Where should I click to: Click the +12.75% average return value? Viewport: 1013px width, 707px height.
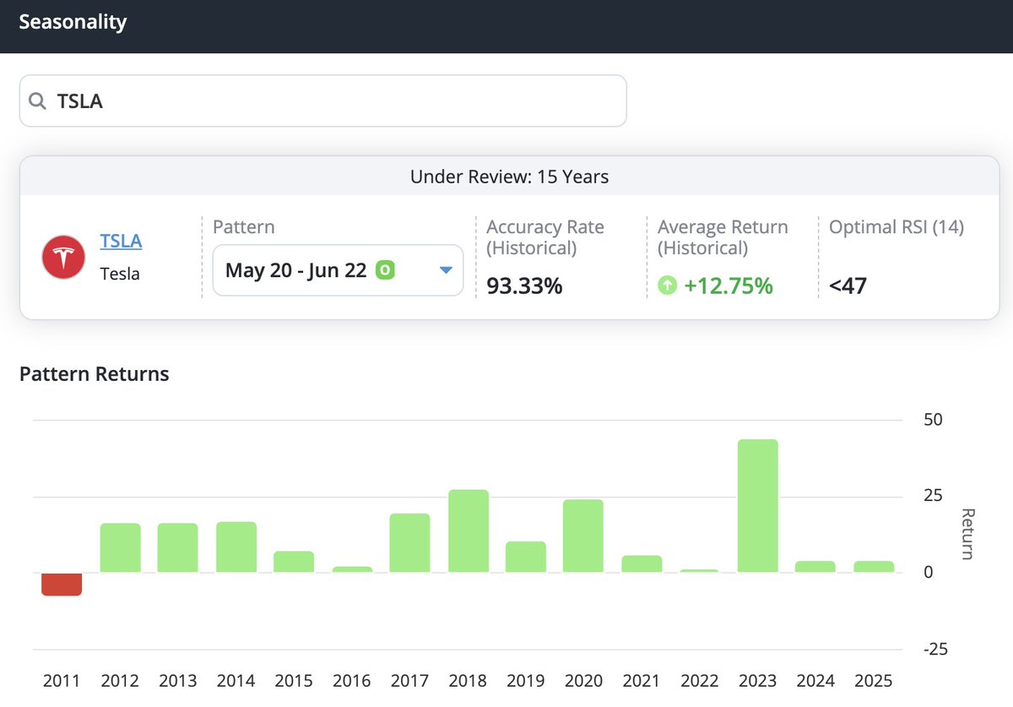click(x=729, y=286)
